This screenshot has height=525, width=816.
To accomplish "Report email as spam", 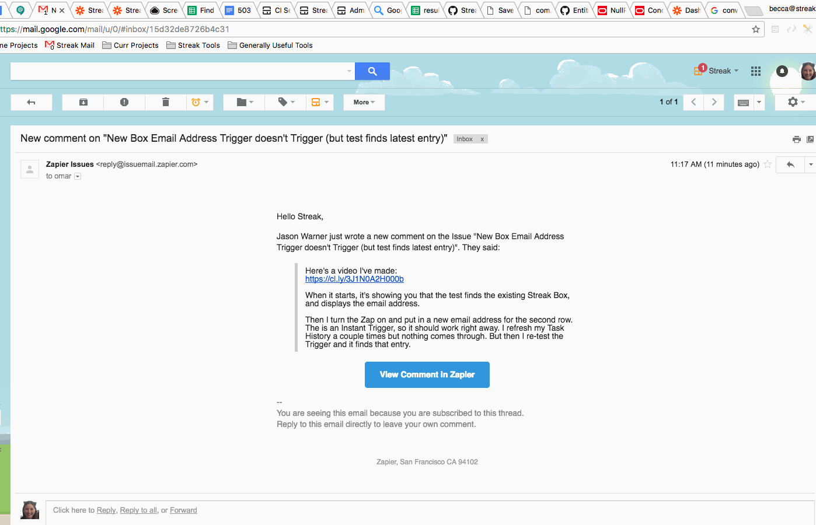I will [124, 102].
